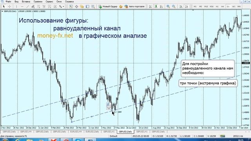The width and height of the screenshot is (251, 141).
Task: Set timeframe to W1
Action: point(234,7)
